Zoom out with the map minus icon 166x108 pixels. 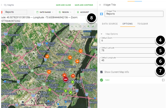[76, 27]
